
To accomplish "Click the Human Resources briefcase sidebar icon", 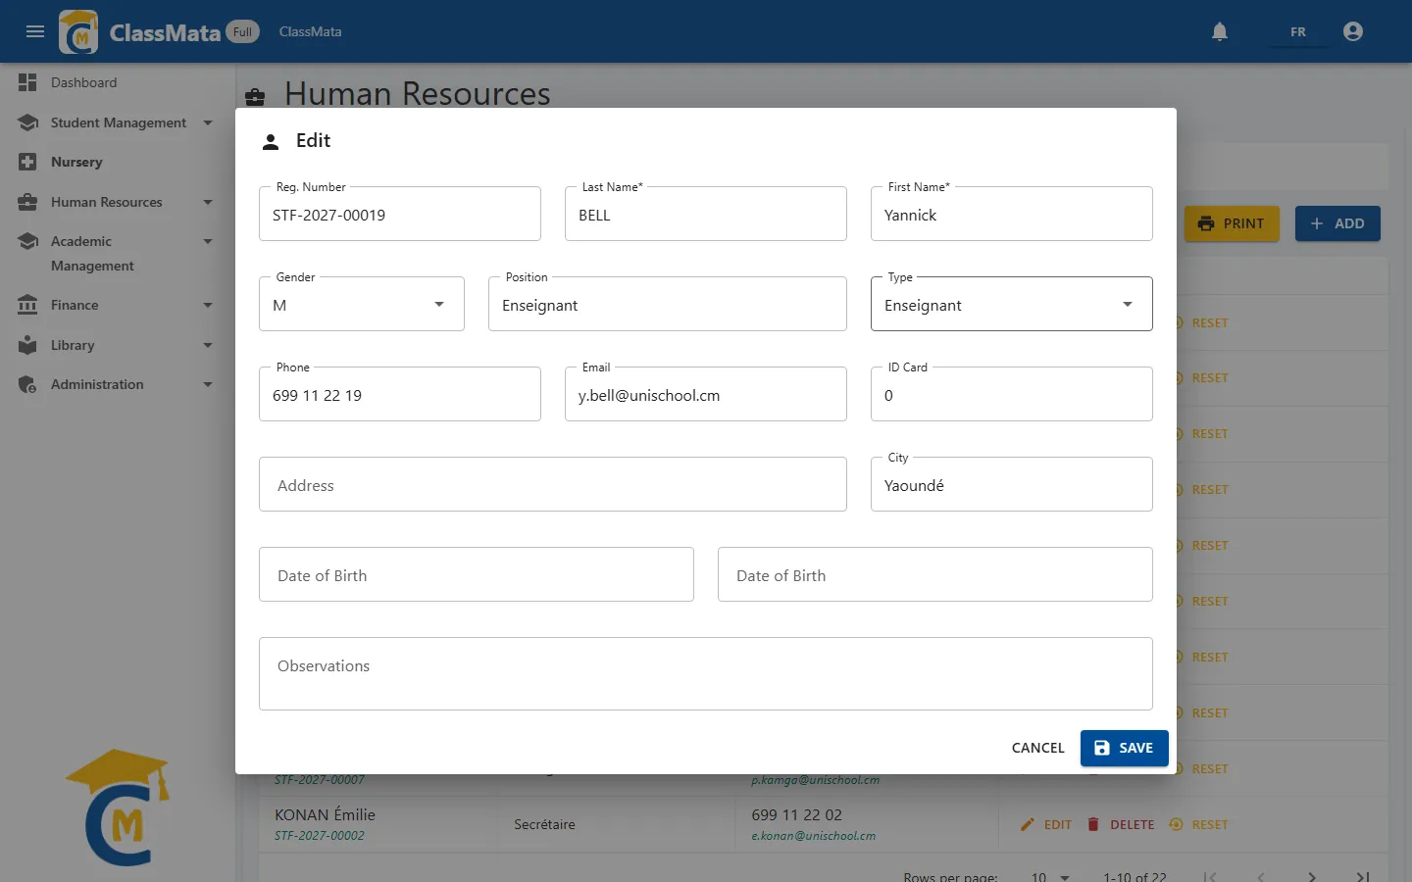I will click(27, 202).
